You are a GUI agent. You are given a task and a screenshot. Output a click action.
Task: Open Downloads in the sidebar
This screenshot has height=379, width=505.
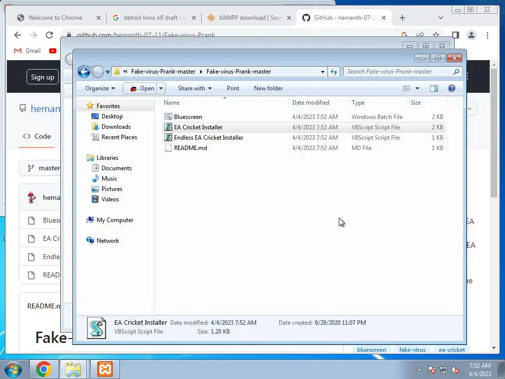point(116,127)
